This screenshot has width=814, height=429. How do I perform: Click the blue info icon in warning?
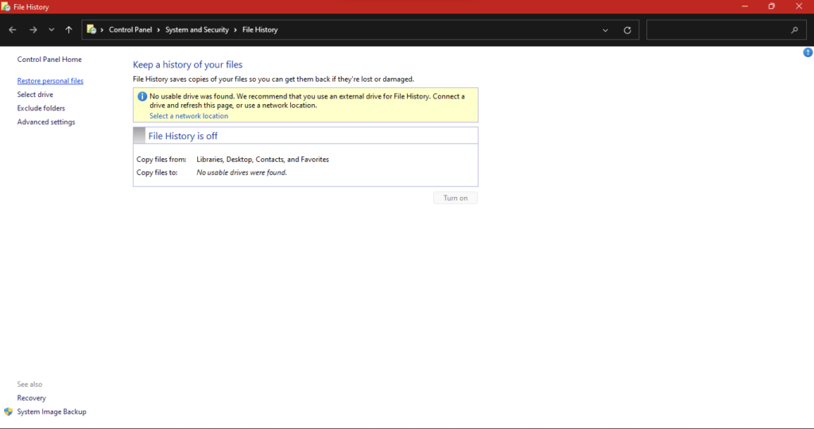point(141,96)
